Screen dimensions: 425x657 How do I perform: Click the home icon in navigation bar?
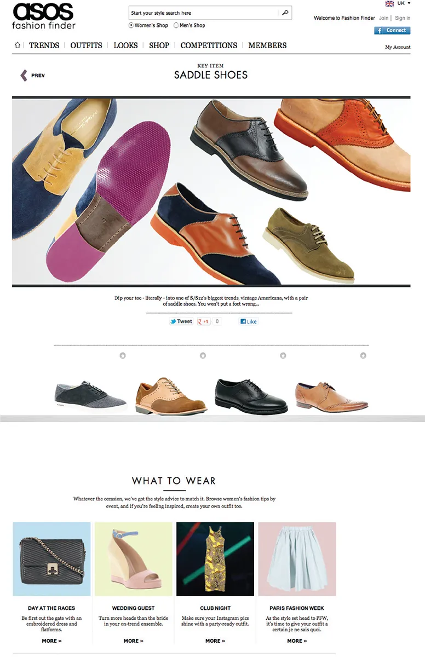click(x=18, y=45)
